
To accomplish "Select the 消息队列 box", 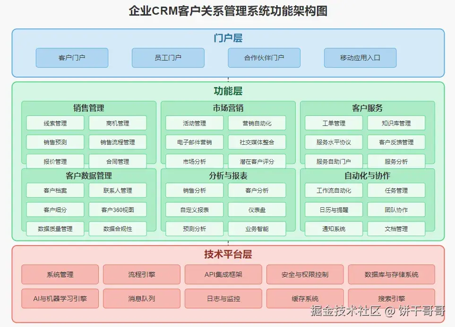I will (142, 299).
